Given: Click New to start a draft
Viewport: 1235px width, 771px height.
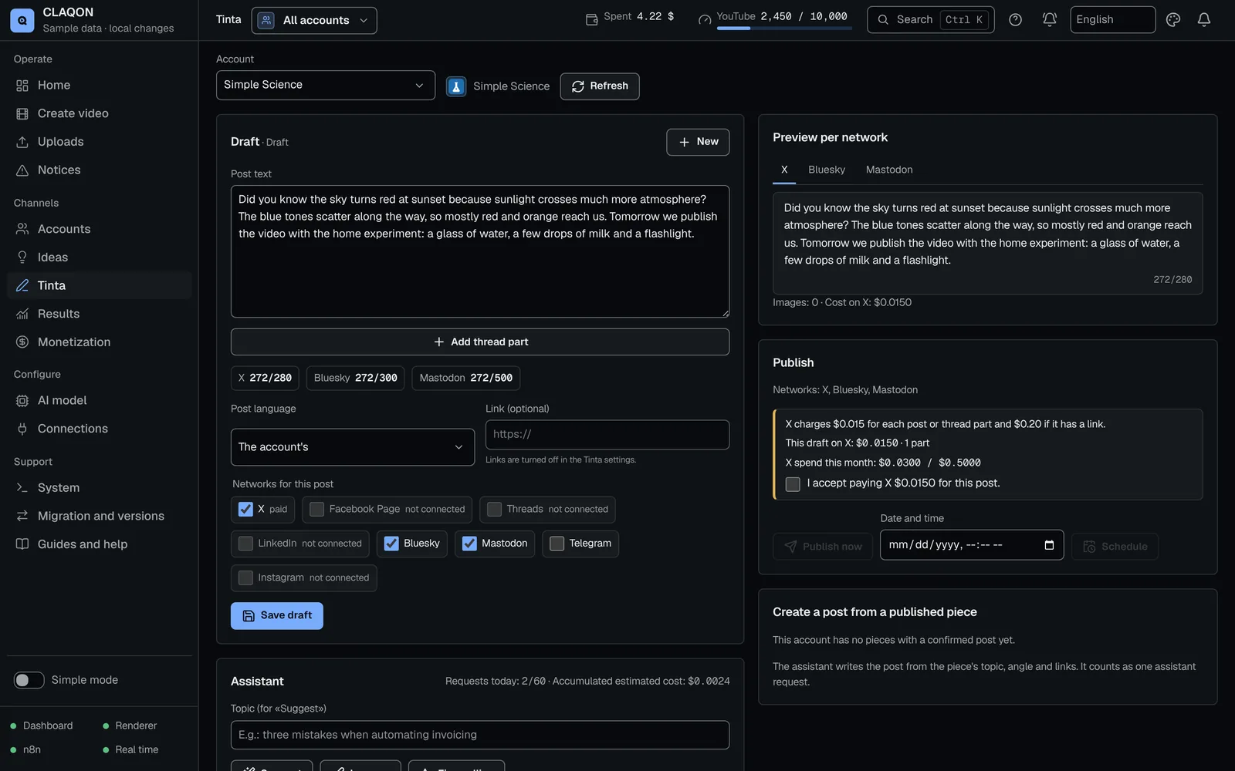Looking at the screenshot, I should pyautogui.click(x=698, y=142).
